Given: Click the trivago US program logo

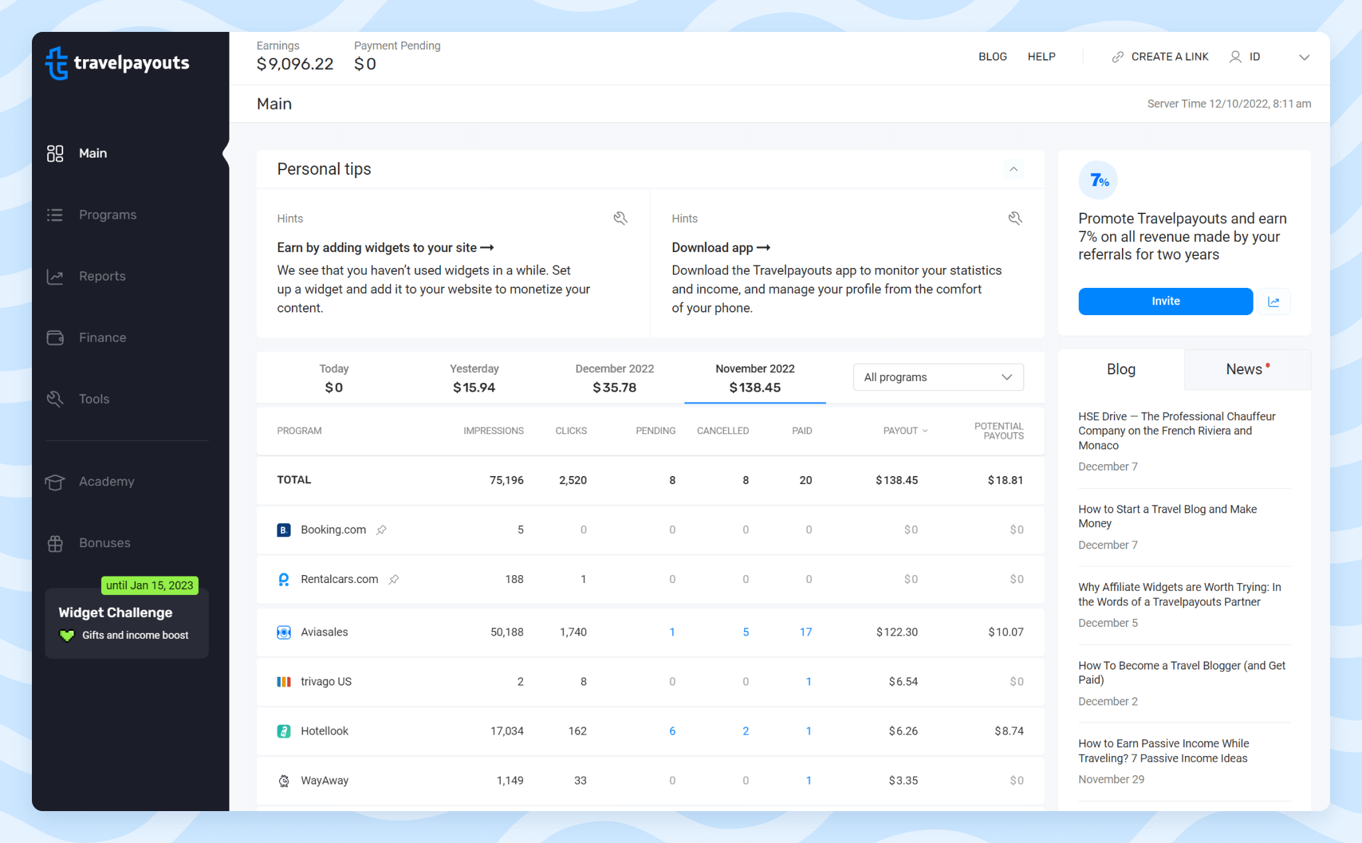Looking at the screenshot, I should pos(284,681).
